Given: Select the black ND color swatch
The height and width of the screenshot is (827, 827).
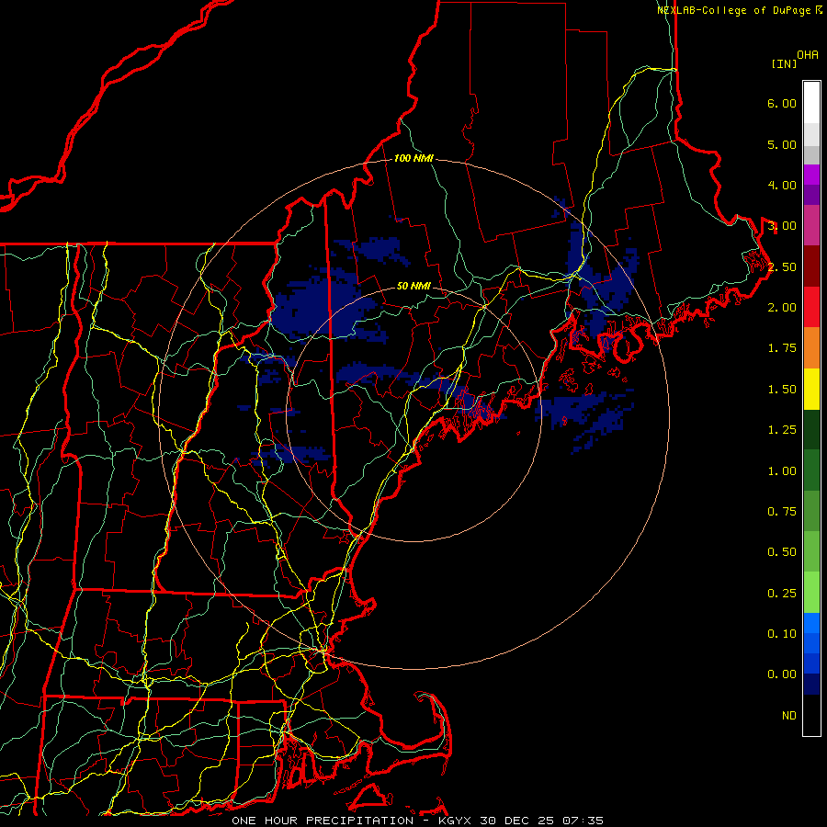Looking at the screenshot, I should point(811,715).
